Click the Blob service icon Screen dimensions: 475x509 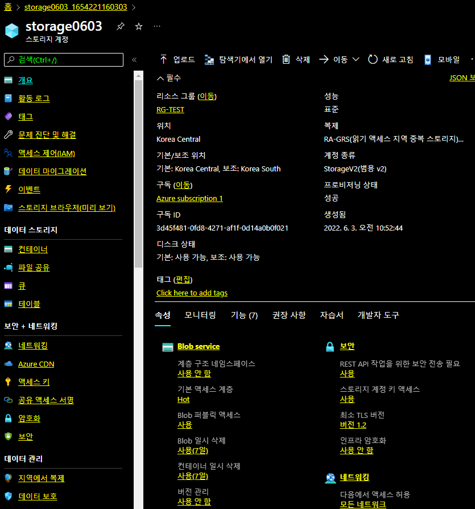point(168,347)
